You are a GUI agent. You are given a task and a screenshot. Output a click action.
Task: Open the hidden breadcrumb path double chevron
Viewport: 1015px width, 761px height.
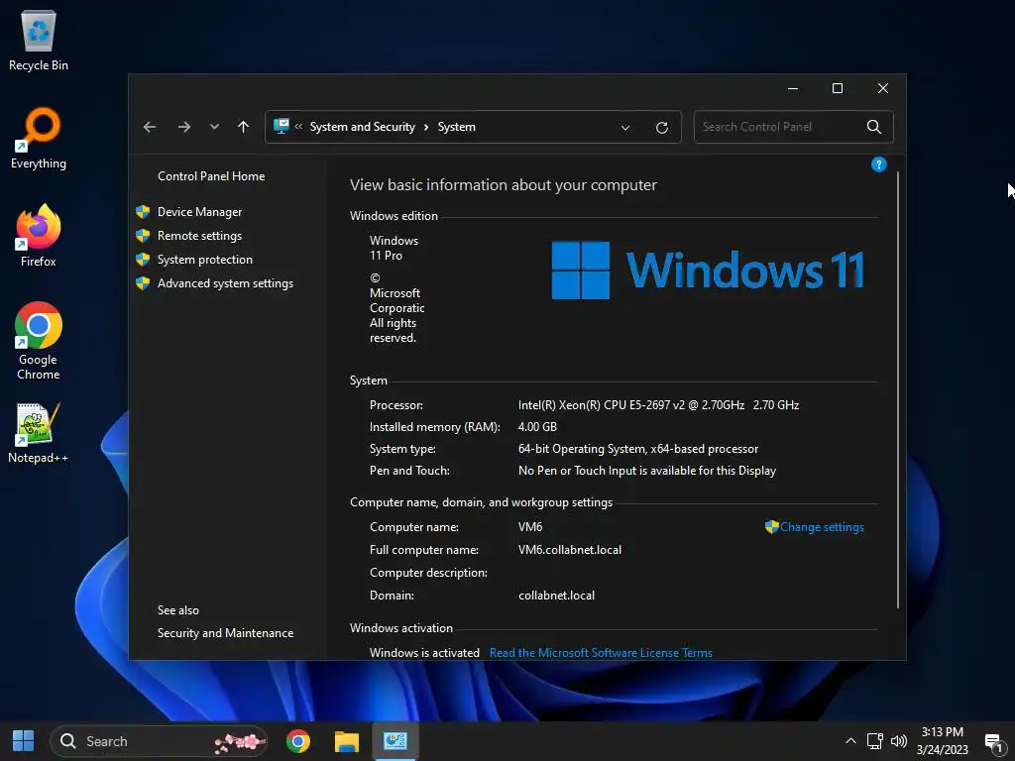coord(298,127)
